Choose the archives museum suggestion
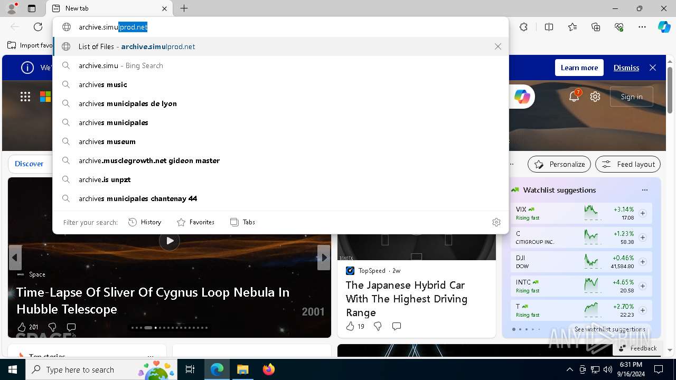676x380 pixels. coord(280,141)
